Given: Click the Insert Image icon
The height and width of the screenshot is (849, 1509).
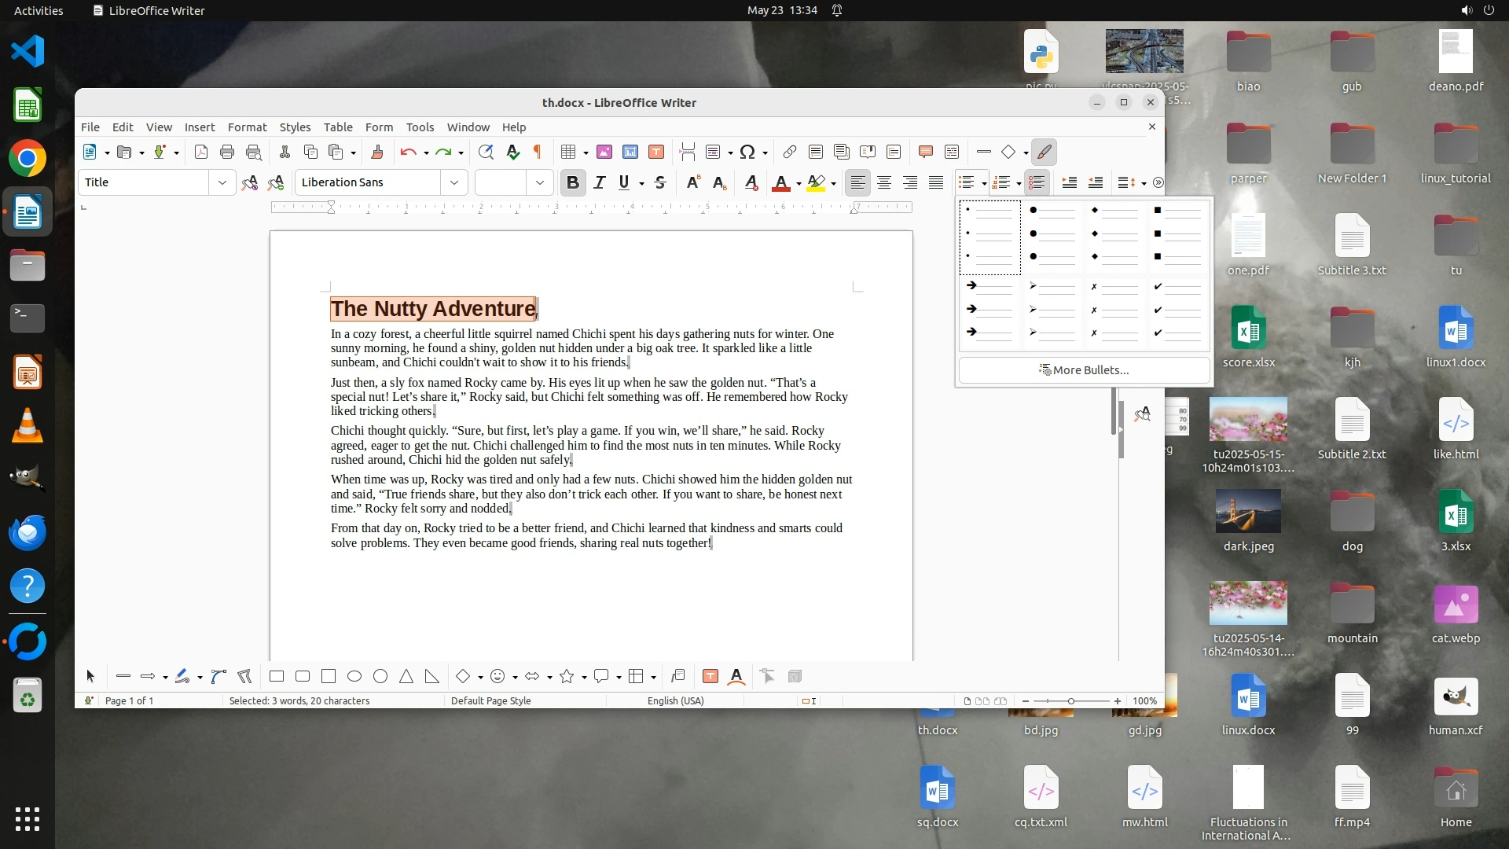Looking at the screenshot, I should (x=604, y=153).
